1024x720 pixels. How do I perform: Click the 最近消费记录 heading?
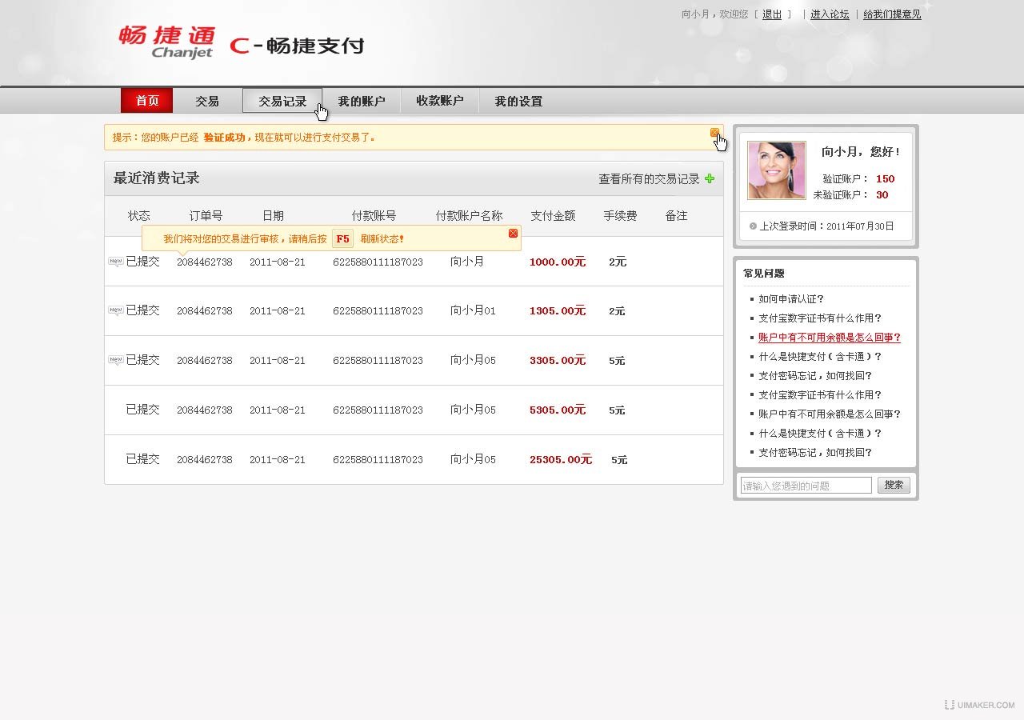156,178
